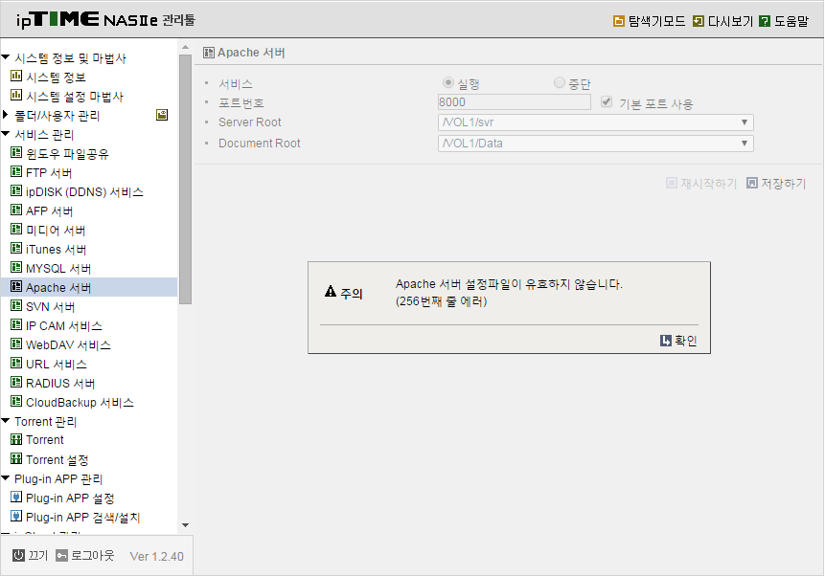Image resolution: width=825 pixels, height=576 pixels.
Task: Click the warning triangle icon in dialog
Action: [x=331, y=291]
